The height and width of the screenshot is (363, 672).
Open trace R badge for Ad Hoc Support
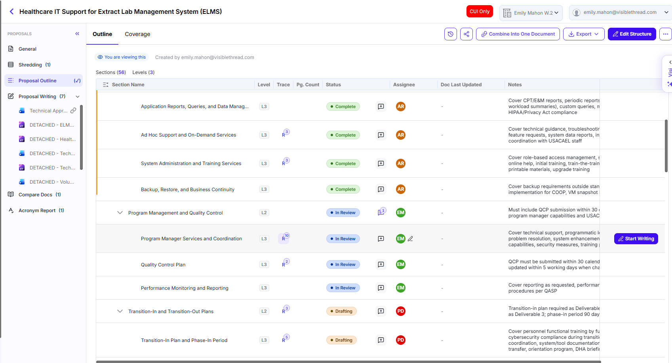[x=286, y=133]
